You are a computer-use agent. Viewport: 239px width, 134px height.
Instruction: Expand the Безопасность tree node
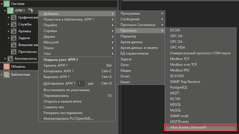[x=5, y=59]
